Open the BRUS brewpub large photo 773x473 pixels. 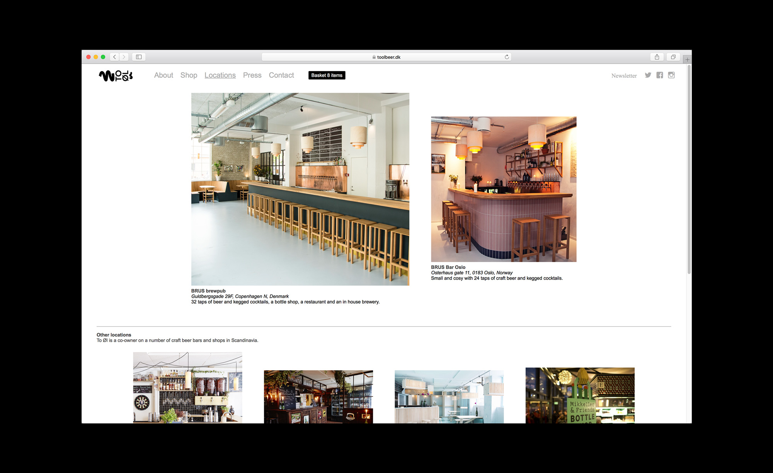(x=300, y=189)
